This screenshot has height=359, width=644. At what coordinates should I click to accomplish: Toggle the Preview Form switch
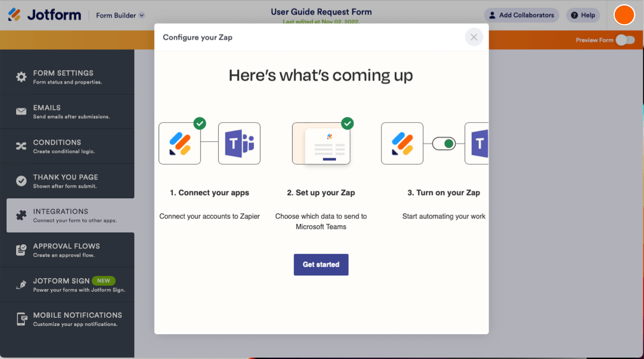tap(625, 40)
